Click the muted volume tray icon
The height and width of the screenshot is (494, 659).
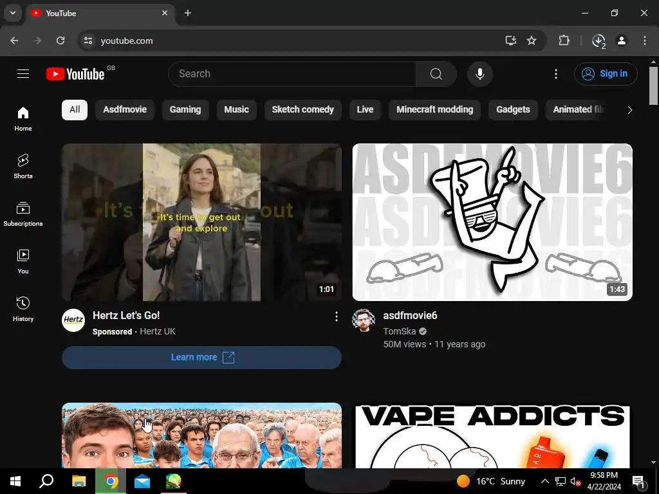[x=575, y=481]
